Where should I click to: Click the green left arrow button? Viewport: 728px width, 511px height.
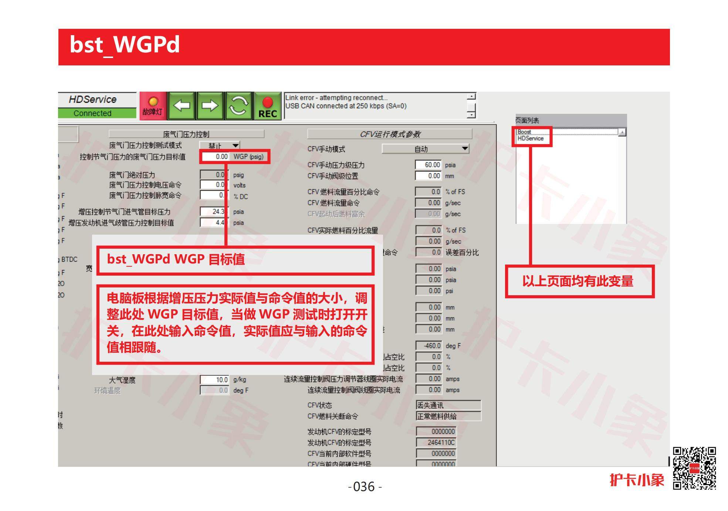tap(182, 106)
